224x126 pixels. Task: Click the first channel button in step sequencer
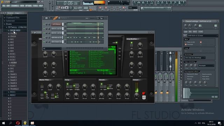pyautogui.click(x=57, y=24)
